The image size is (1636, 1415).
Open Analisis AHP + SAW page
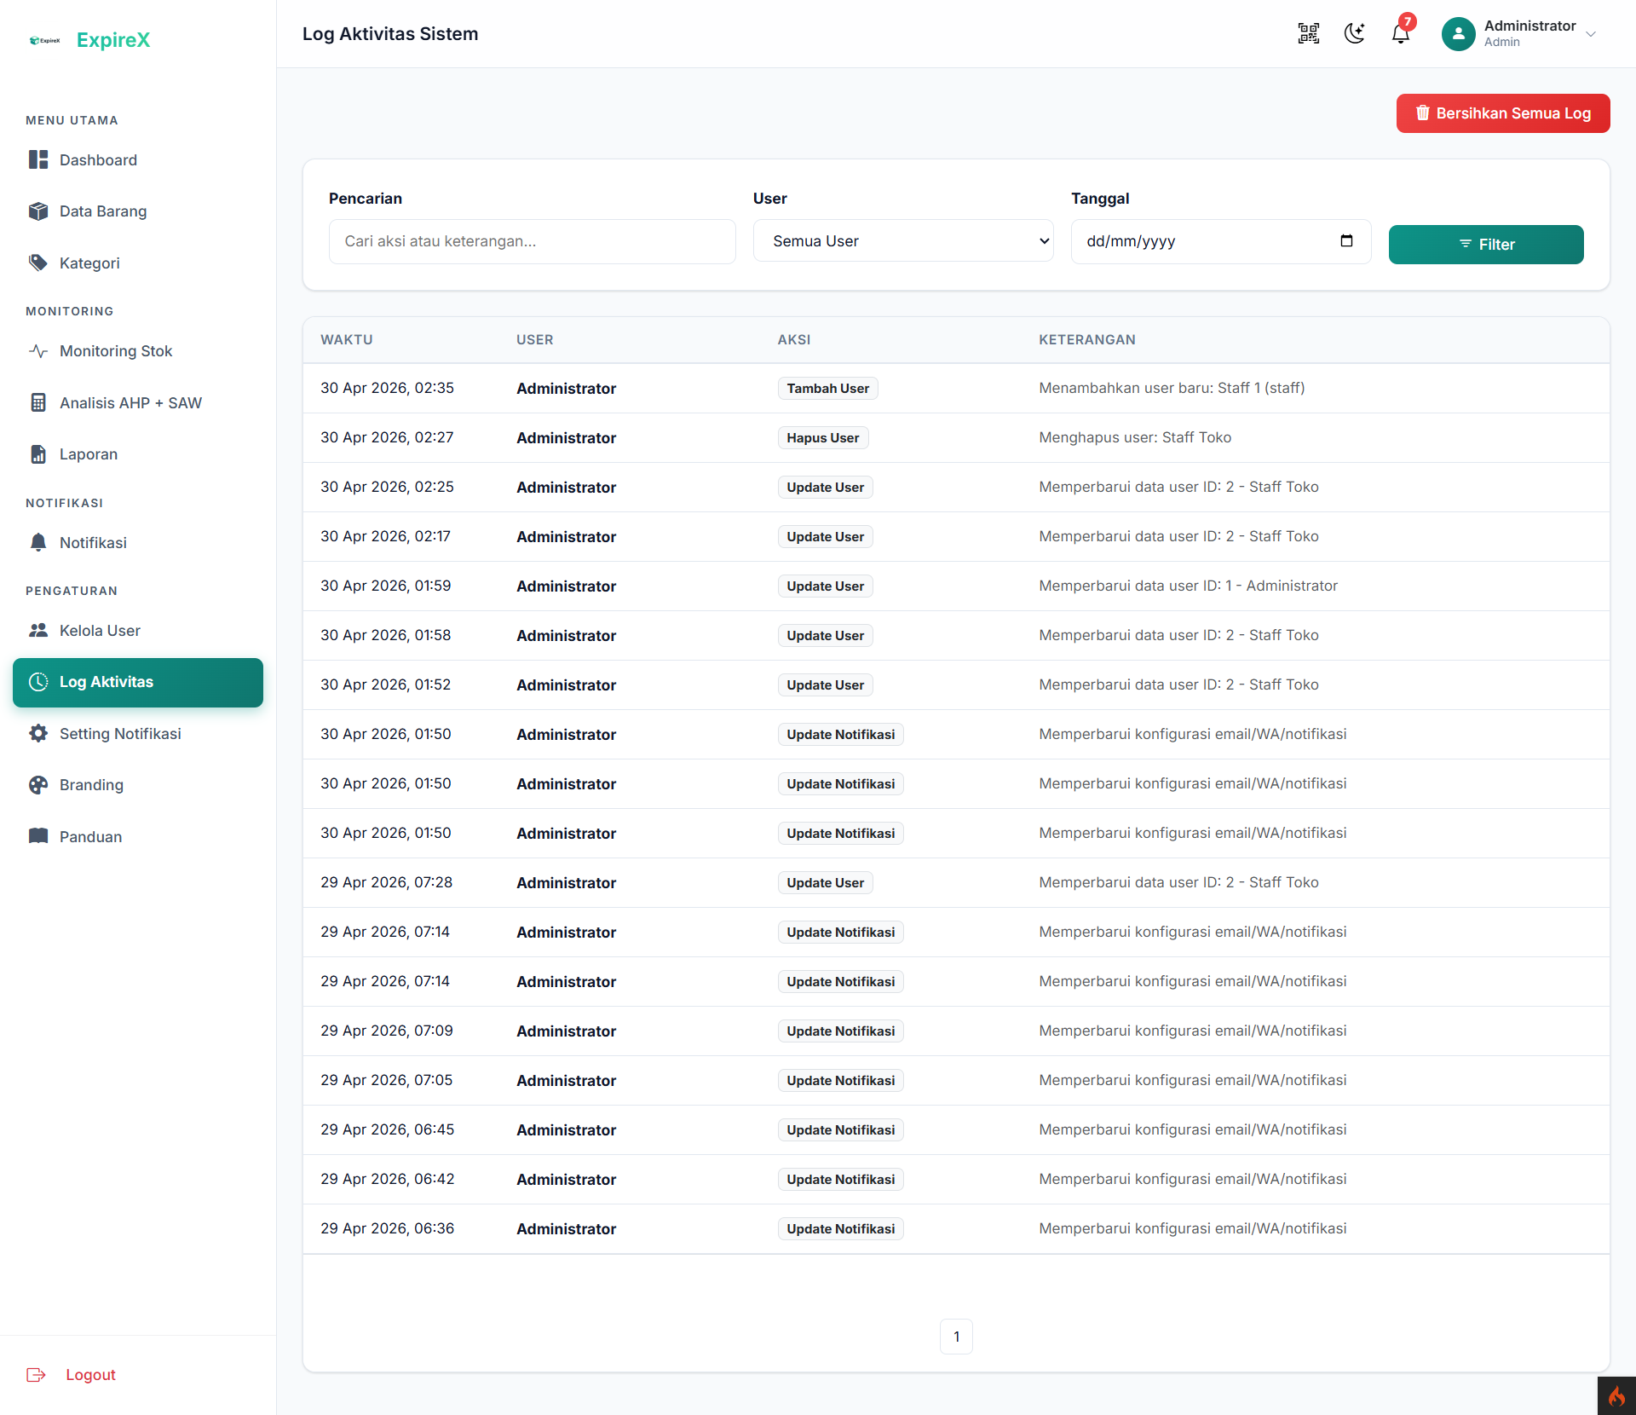(138, 403)
